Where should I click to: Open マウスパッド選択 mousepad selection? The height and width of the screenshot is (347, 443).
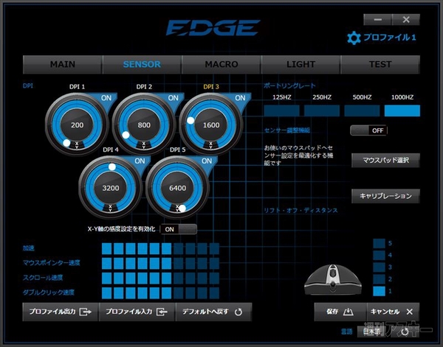[x=385, y=161]
